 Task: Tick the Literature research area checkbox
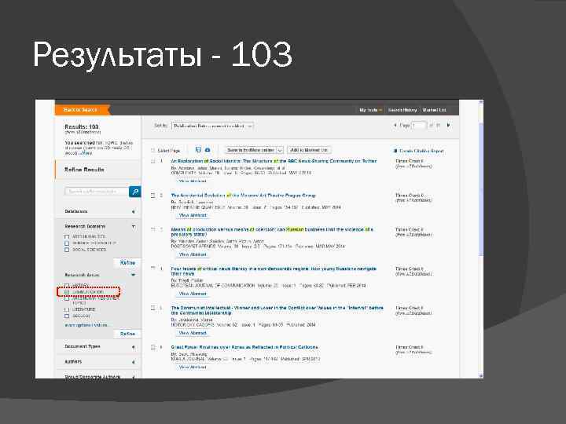pos(67,309)
